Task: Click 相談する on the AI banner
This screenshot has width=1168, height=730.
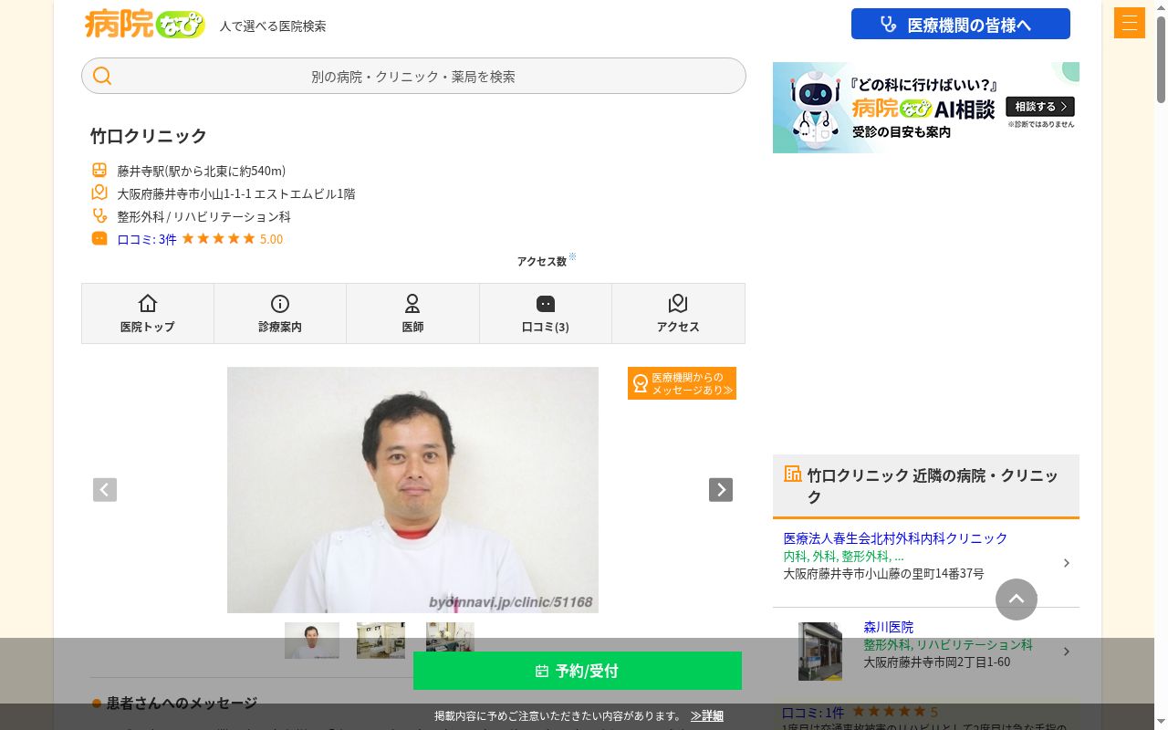Action: [x=1040, y=107]
